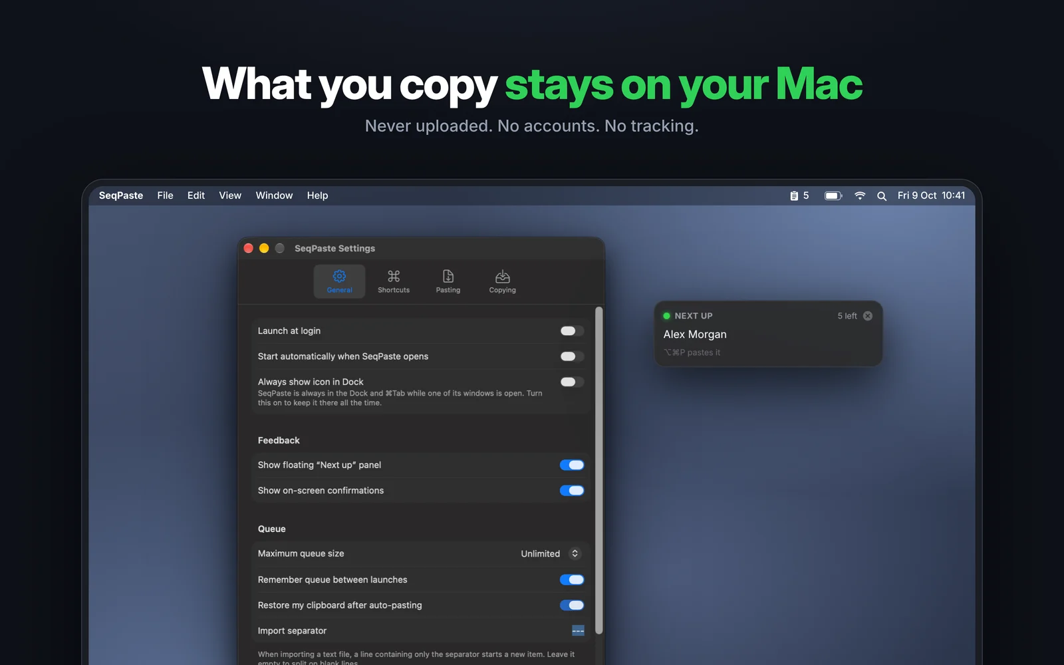Minimize the SeqPaste Settings window
Image resolution: width=1064 pixels, height=665 pixels.
tap(264, 248)
